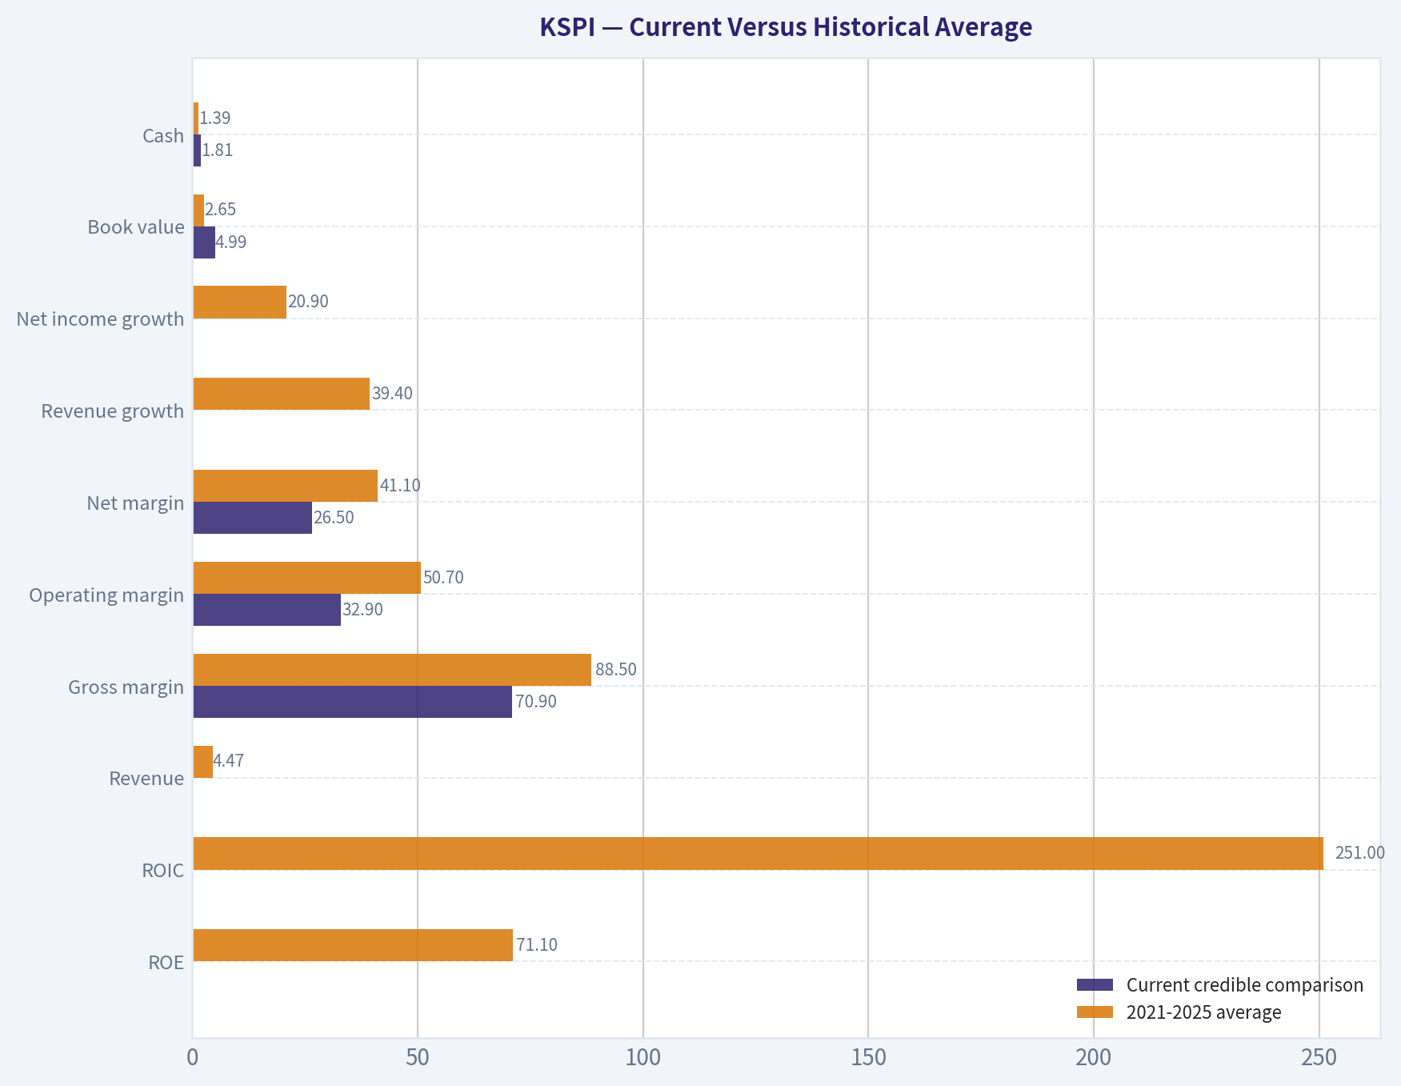Viewport: 1401px width, 1086px height.
Task: Click the purple Book value bar
Action: 204,242
